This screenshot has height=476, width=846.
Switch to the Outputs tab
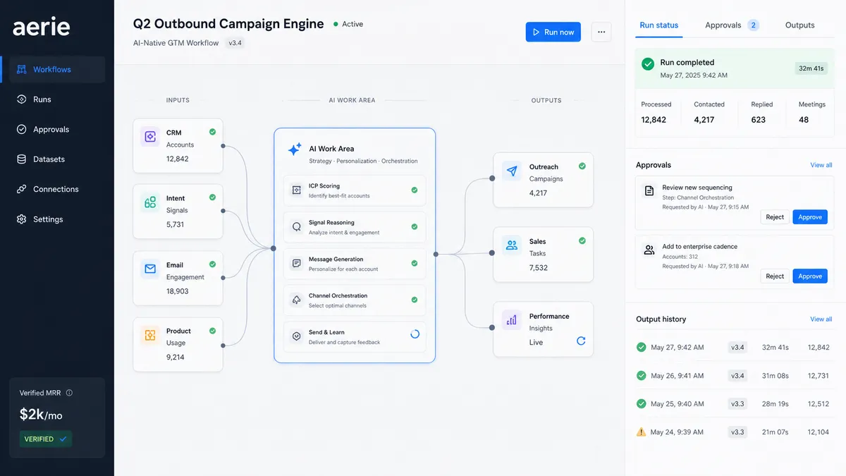tap(799, 25)
